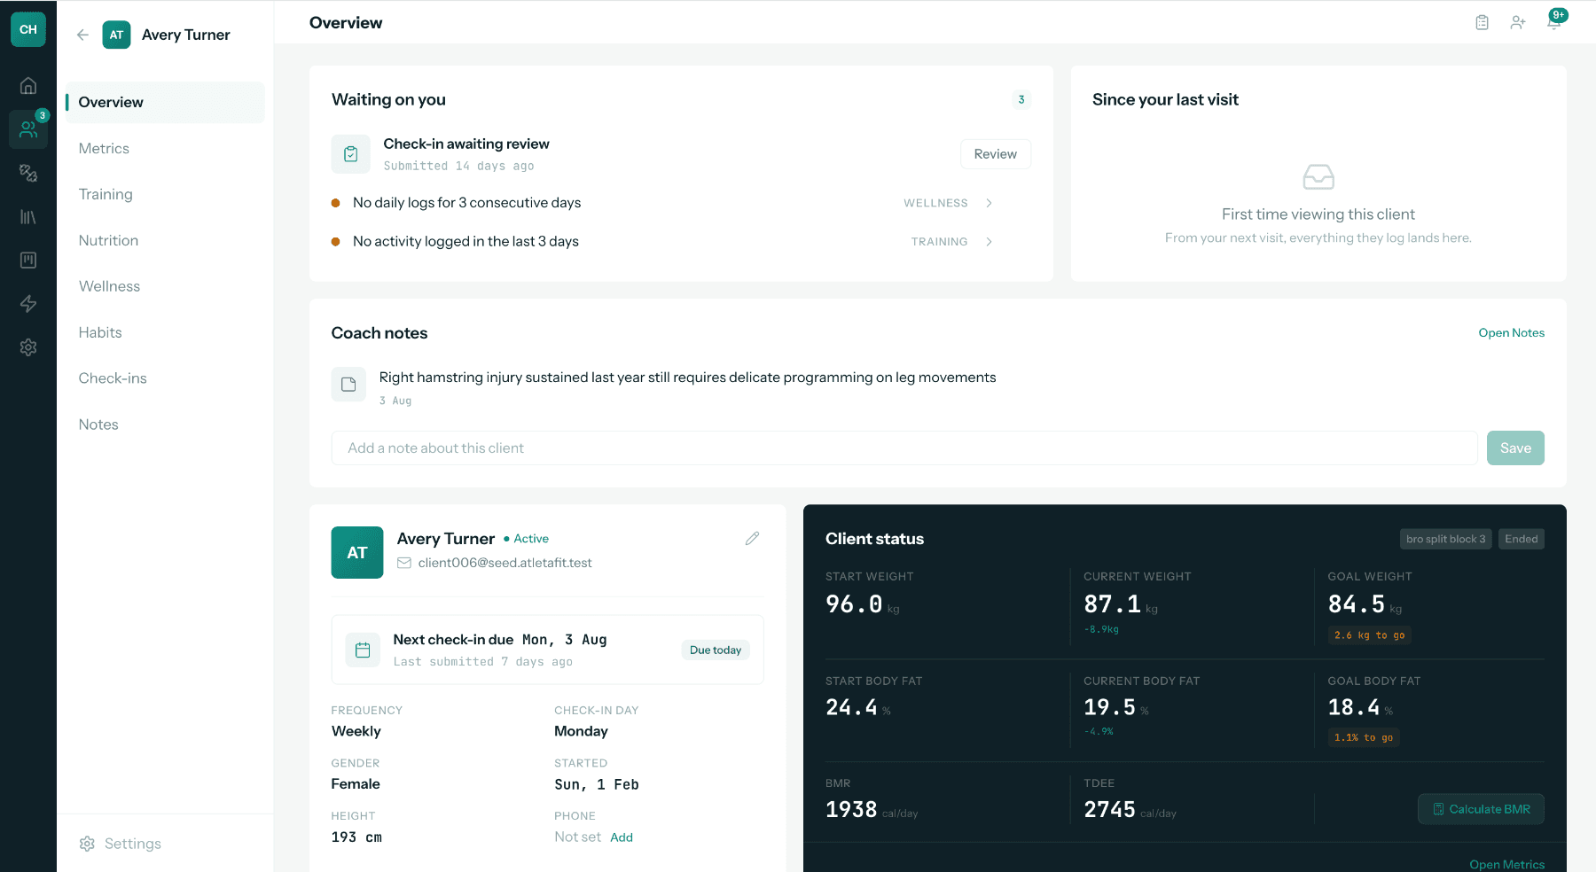Click the CH workspace logo
This screenshot has height=872, width=1596.
28,29
